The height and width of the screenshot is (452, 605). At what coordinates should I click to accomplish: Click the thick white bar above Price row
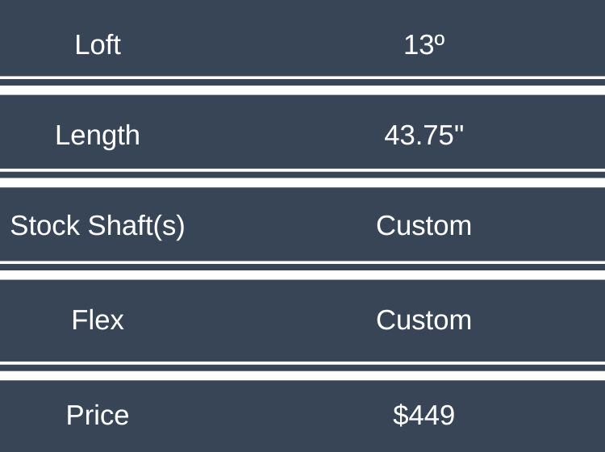pyautogui.click(x=302, y=375)
